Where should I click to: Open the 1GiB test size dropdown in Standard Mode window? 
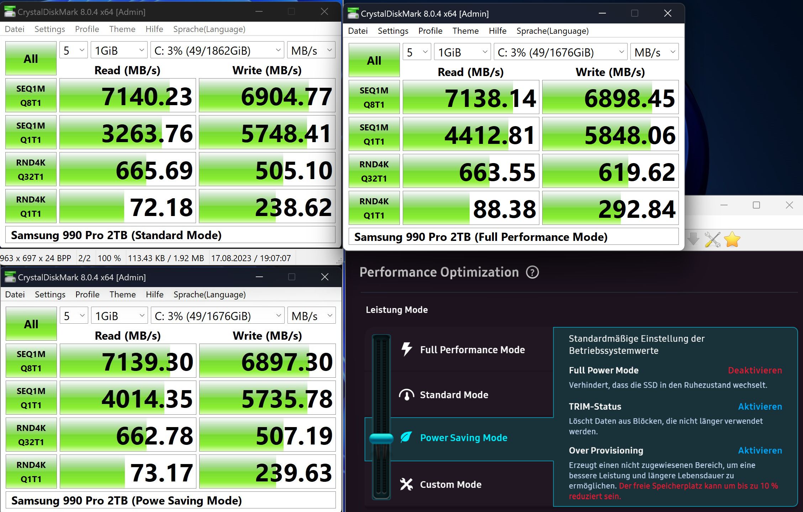click(119, 50)
